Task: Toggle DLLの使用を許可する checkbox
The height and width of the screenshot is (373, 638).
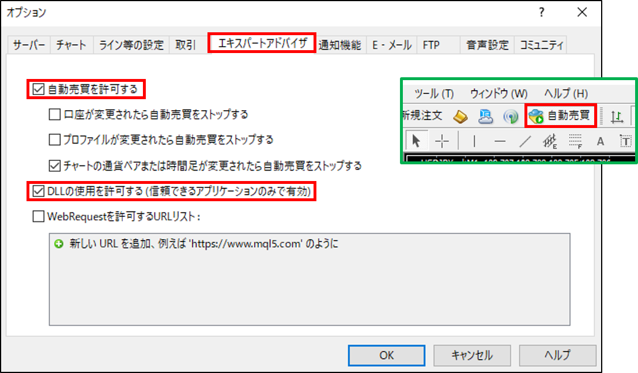Action: [38, 191]
